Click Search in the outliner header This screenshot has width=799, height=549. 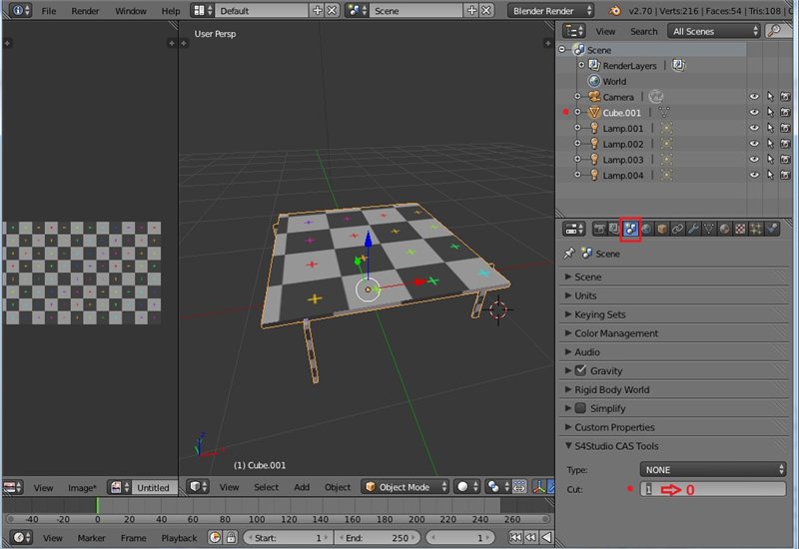click(643, 31)
